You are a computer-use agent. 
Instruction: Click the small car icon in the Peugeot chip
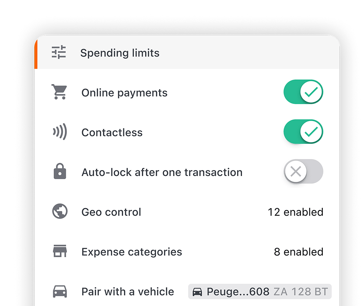[197, 292]
